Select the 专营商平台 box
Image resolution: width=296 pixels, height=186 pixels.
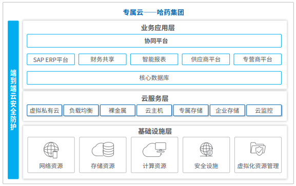coord(258,59)
